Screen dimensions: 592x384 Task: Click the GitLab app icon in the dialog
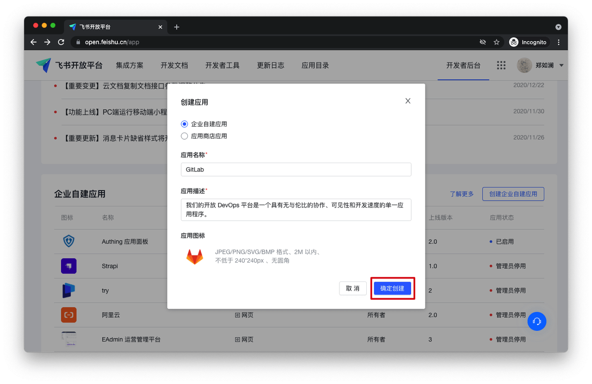195,256
